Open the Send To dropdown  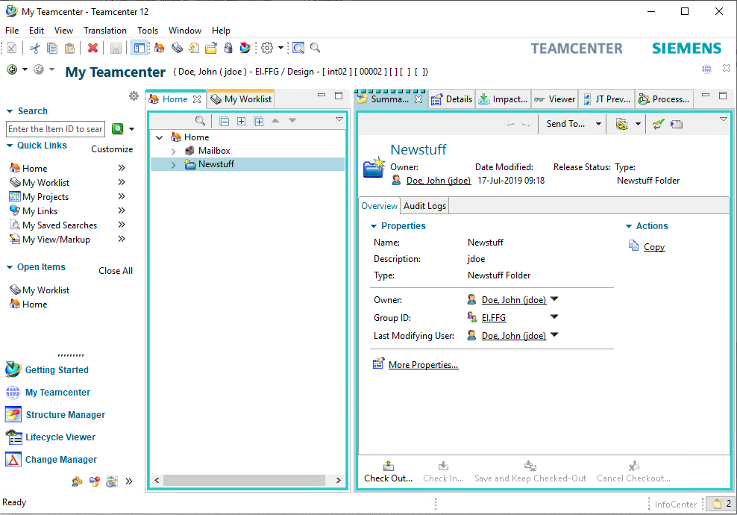pyautogui.click(x=598, y=124)
